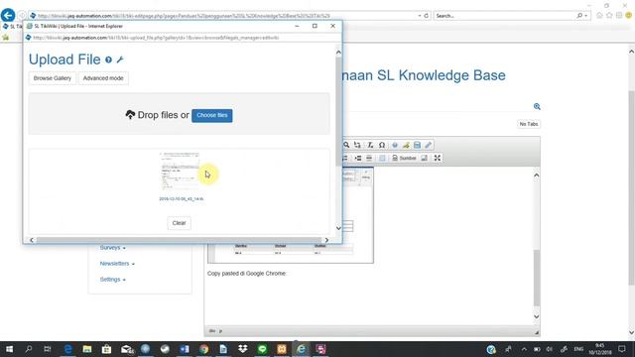635x357 pixels.
Task: Open LINE app from the taskbar
Action: pyautogui.click(x=262, y=349)
